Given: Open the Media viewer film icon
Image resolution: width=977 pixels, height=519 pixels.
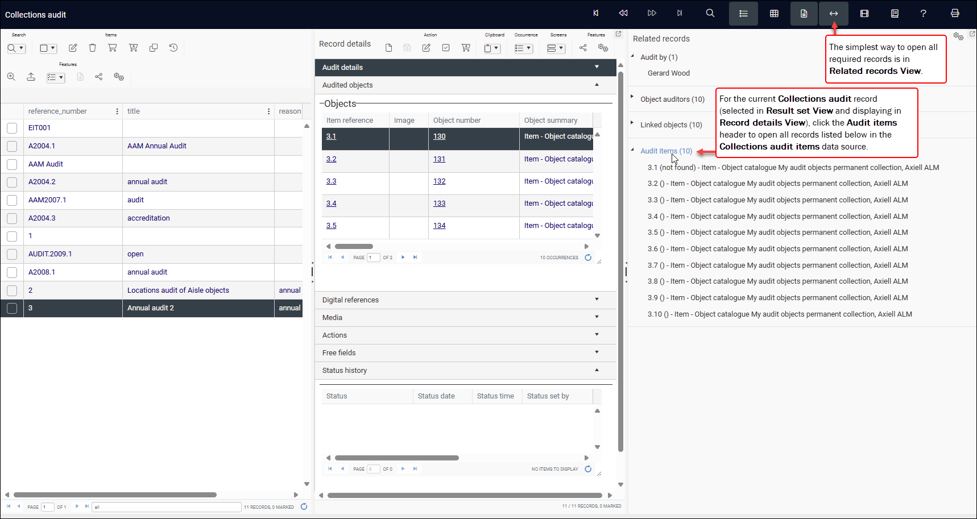Looking at the screenshot, I should pos(864,14).
